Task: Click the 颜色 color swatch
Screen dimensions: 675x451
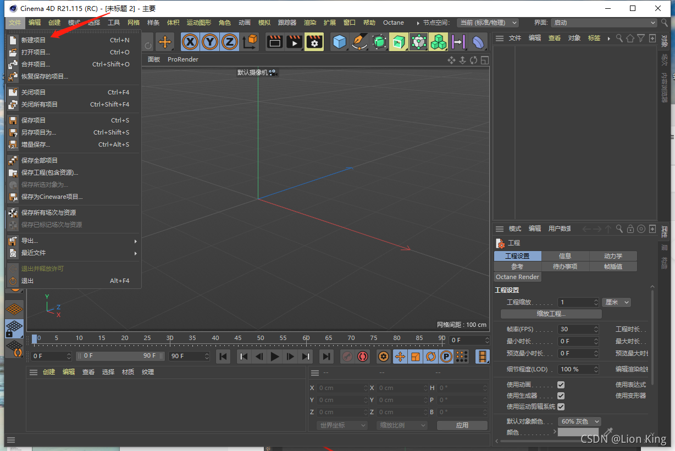Action: click(578, 432)
